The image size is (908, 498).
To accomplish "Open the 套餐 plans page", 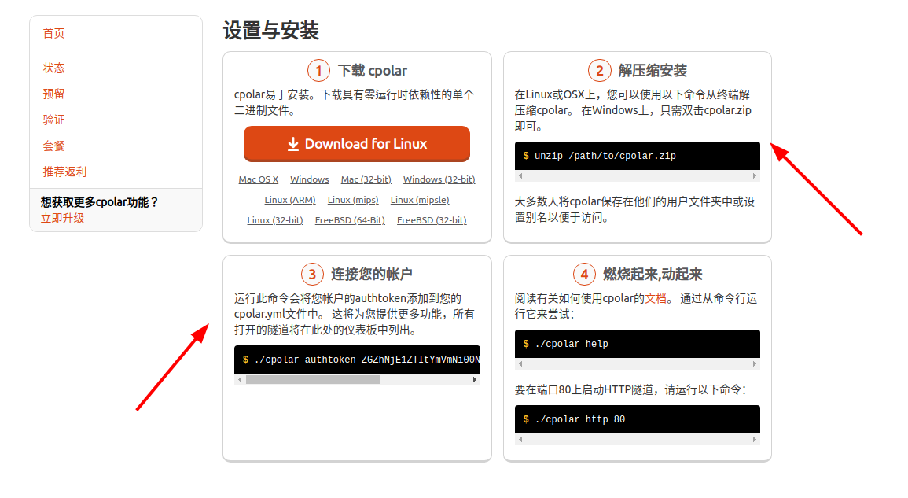I will [54, 146].
